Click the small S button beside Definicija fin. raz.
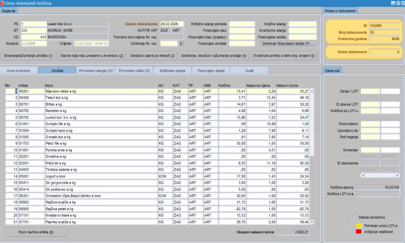The height and width of the screenshot is (243, 405). (181, 44)
